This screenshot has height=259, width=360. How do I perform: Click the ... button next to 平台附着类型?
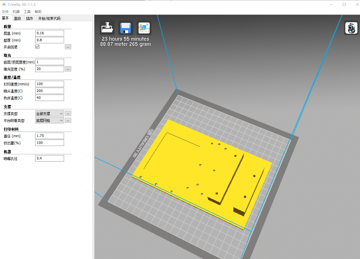[68, 121]
